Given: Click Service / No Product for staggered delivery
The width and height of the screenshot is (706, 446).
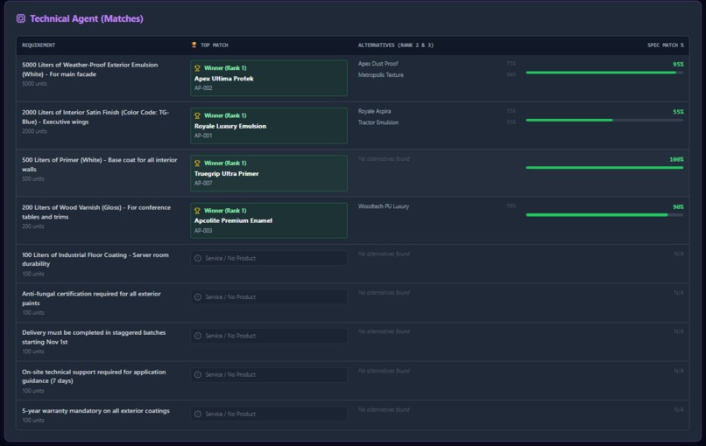Looking at the screenshot, I should 269,336.
